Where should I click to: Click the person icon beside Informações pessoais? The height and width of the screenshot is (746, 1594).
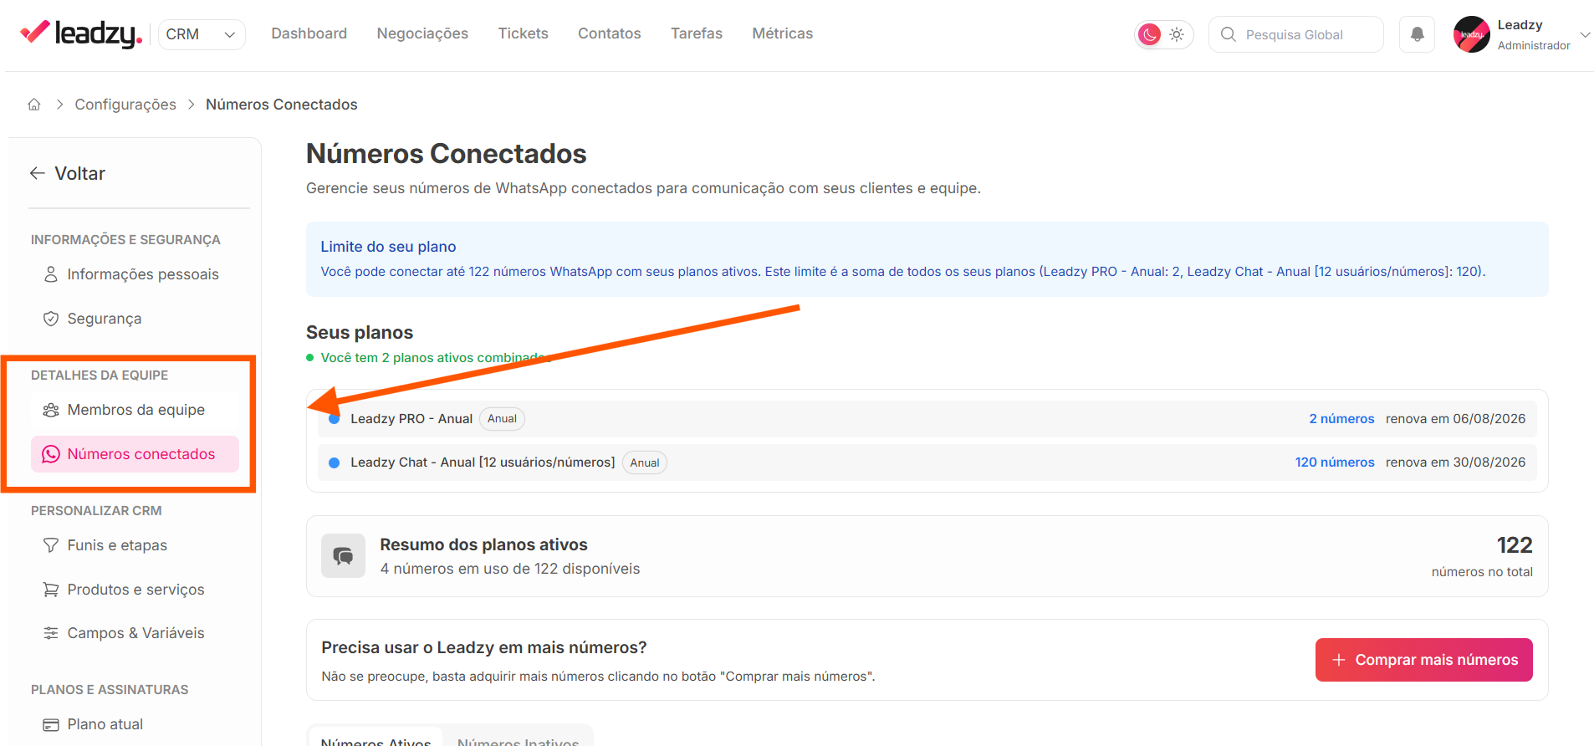tap(51, 274)
